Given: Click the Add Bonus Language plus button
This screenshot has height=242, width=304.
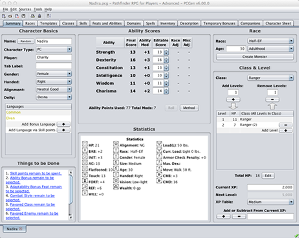Looking at the screenshot, I should (63, 124).
